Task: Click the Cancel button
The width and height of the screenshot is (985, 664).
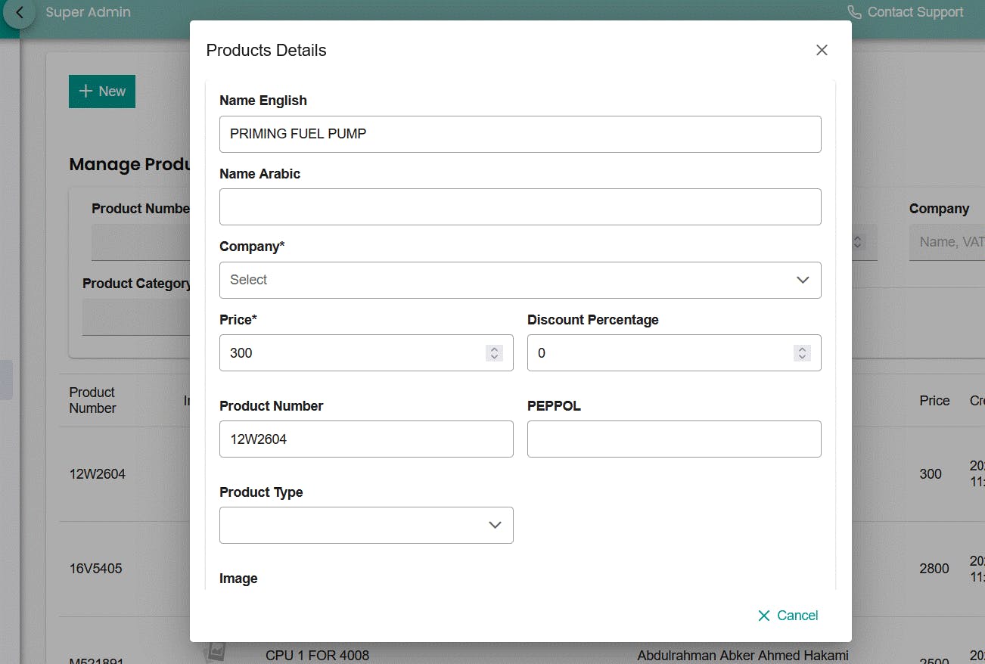Action: [x=788, y=616]
